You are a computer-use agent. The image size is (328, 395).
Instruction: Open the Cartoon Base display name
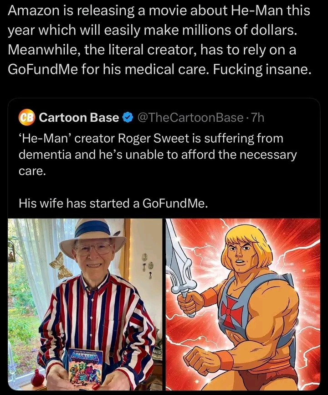coord(79,118)
